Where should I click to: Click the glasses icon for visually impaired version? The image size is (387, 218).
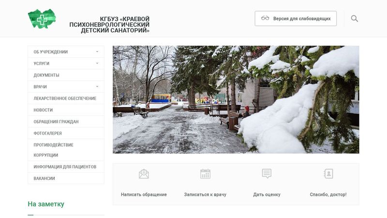[265, 18]
